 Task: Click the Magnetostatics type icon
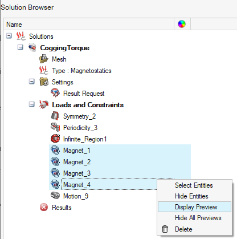[44, 70]
